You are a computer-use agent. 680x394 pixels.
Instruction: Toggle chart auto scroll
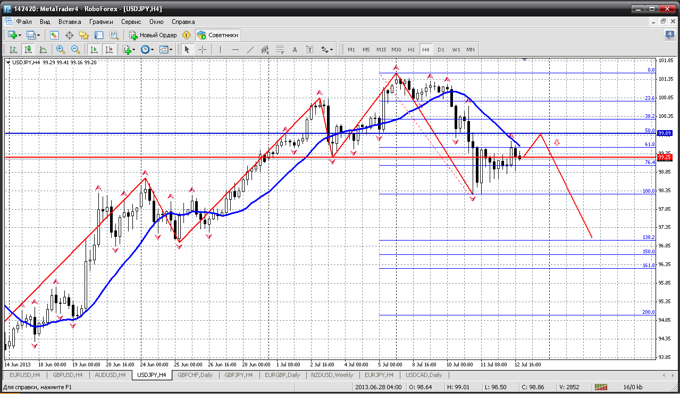point(94,49)
